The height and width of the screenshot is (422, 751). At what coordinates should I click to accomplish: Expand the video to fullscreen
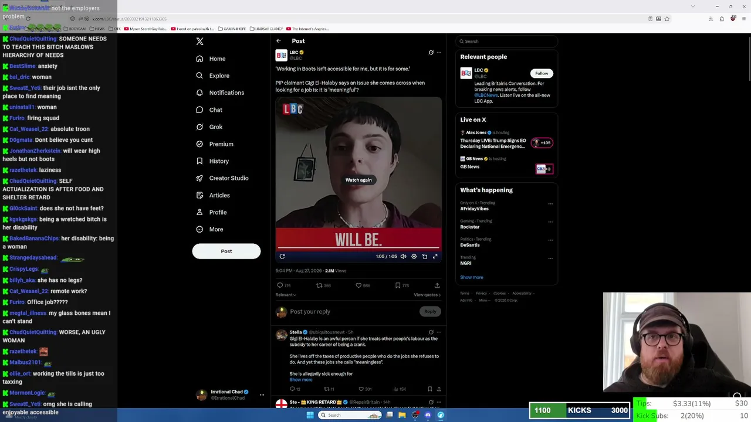(435, 256)
